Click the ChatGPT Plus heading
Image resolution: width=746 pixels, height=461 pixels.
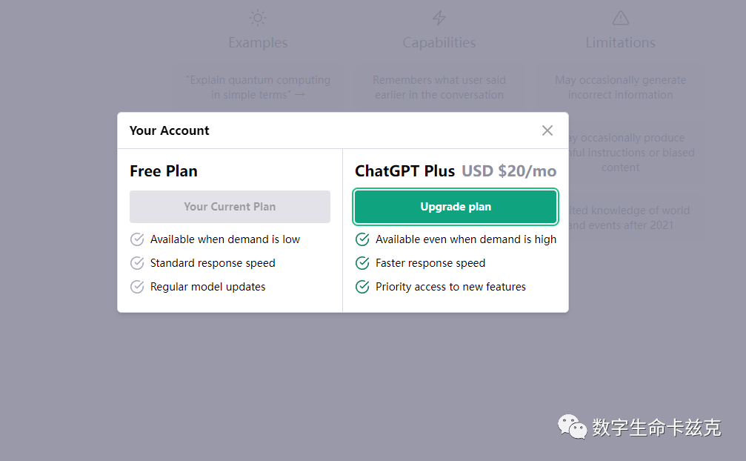pos(404,170)
